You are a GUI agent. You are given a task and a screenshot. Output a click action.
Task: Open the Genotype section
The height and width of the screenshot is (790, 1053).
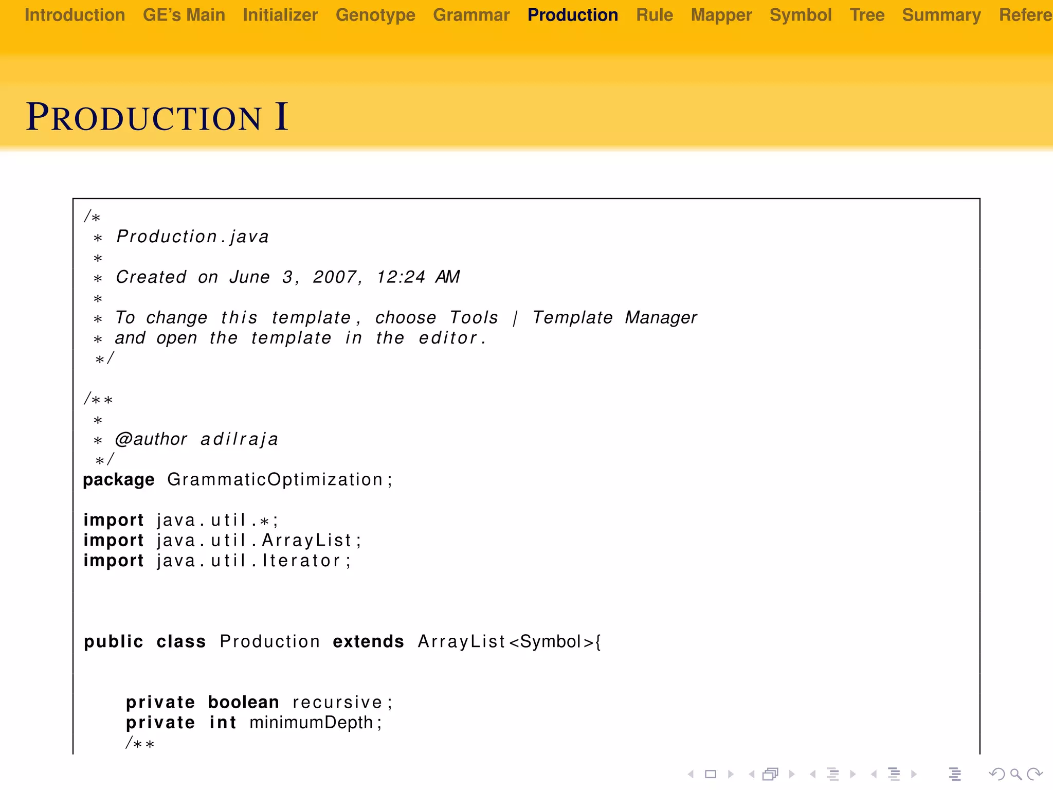coord(375,15)
